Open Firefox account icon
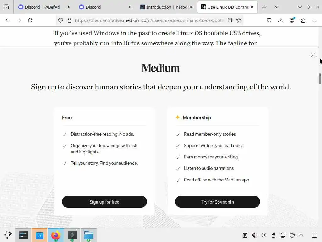The height and width of the screenshot is (242, 322). (x=292, y=20)
